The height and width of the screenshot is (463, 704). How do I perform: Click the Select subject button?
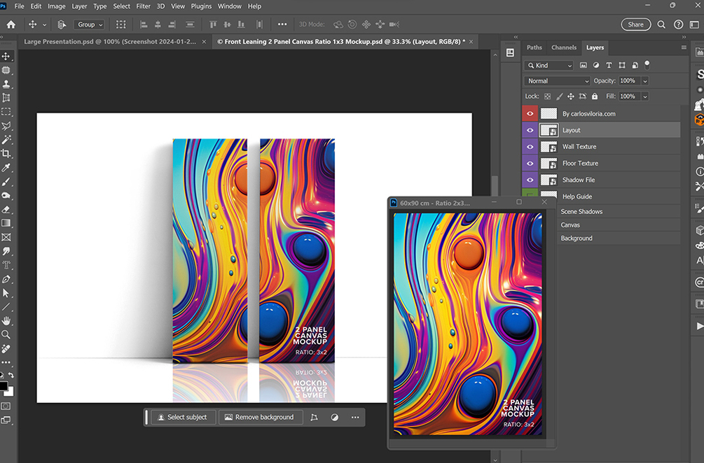coord(184,418)
